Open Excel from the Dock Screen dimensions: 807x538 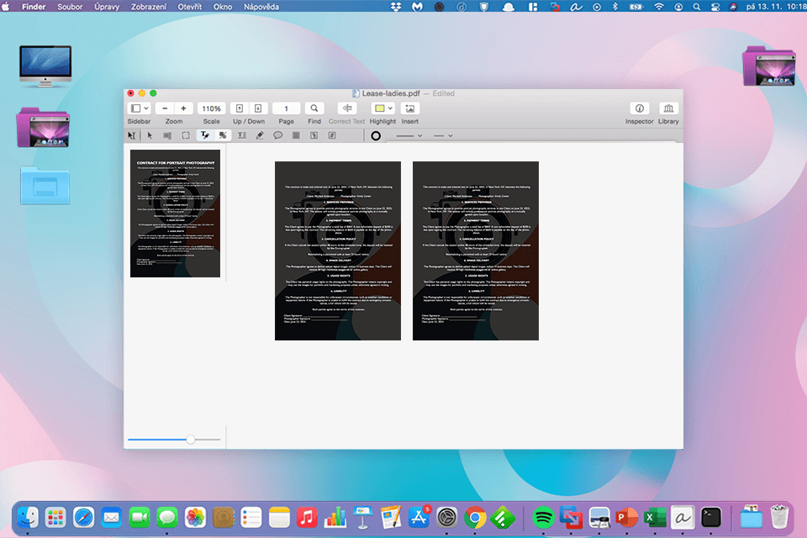pyautogui.click(x=655, y=518)
